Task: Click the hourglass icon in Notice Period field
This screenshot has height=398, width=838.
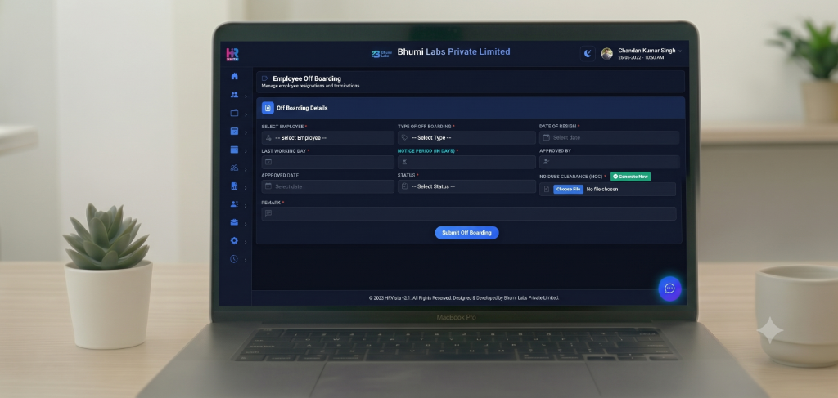Action: point(404,162)
